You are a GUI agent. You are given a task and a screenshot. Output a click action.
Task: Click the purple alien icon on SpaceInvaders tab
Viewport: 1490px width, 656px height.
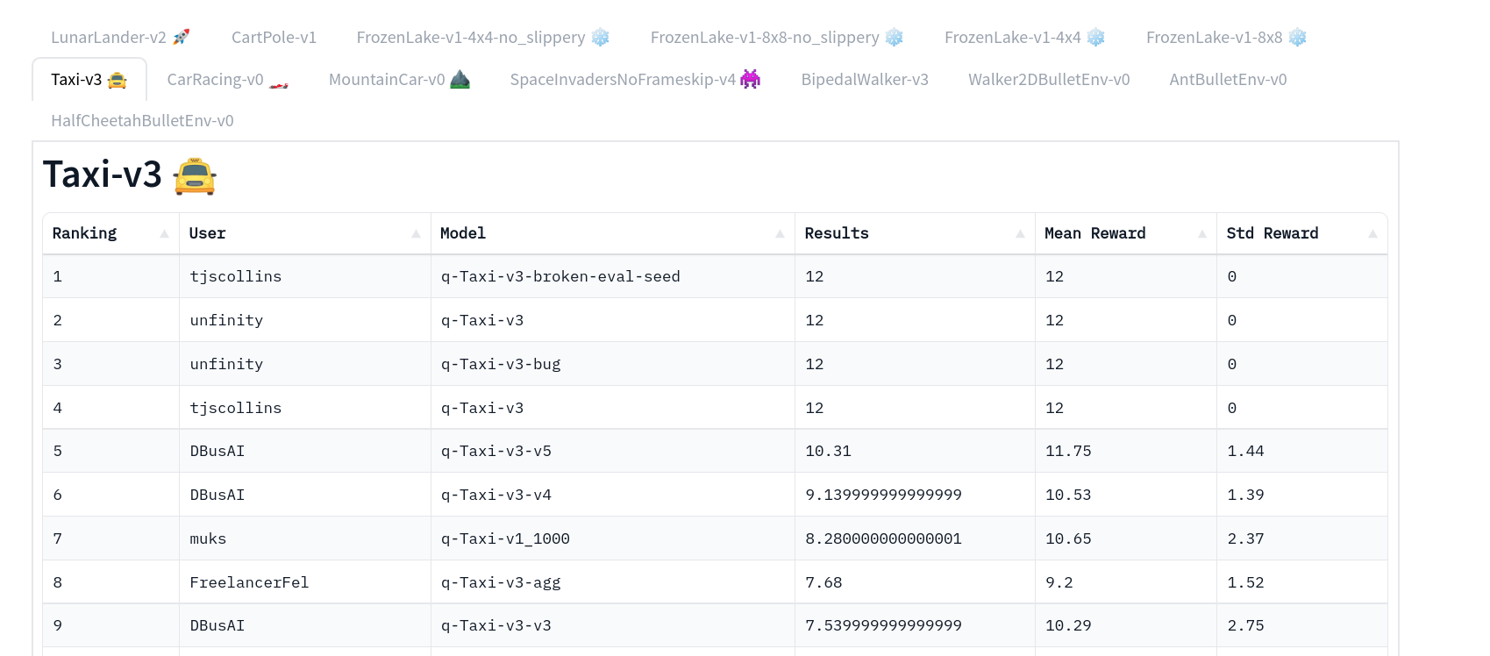coord(751,79)
